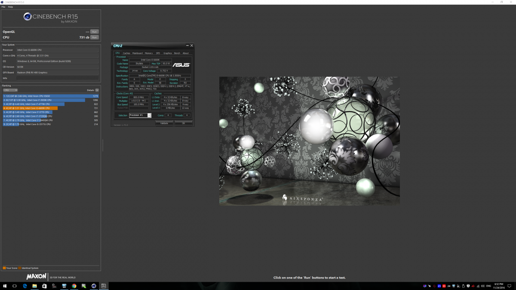Viewport: 516px width, 290px height.
Task: Click the Core Voltage value in CPU-Z
Action: tap(163, 70)
